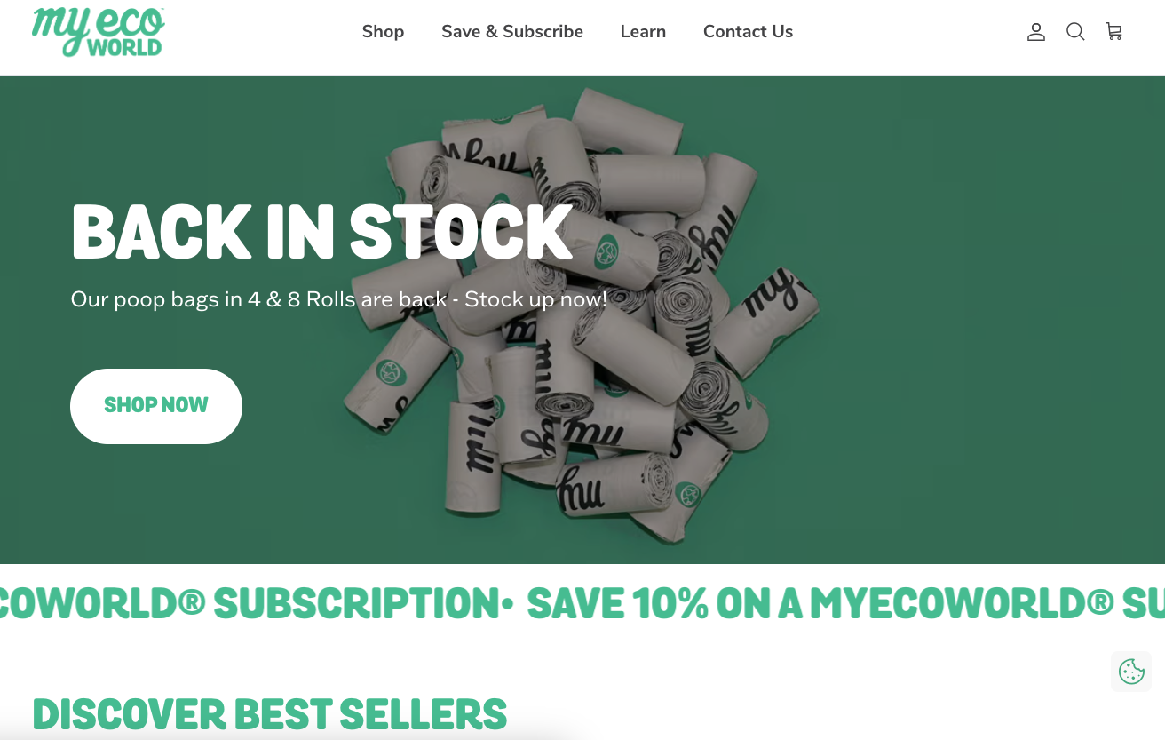
Task: Click the poop bags 4 & 8 Rolls text
Action: point(339,299)
